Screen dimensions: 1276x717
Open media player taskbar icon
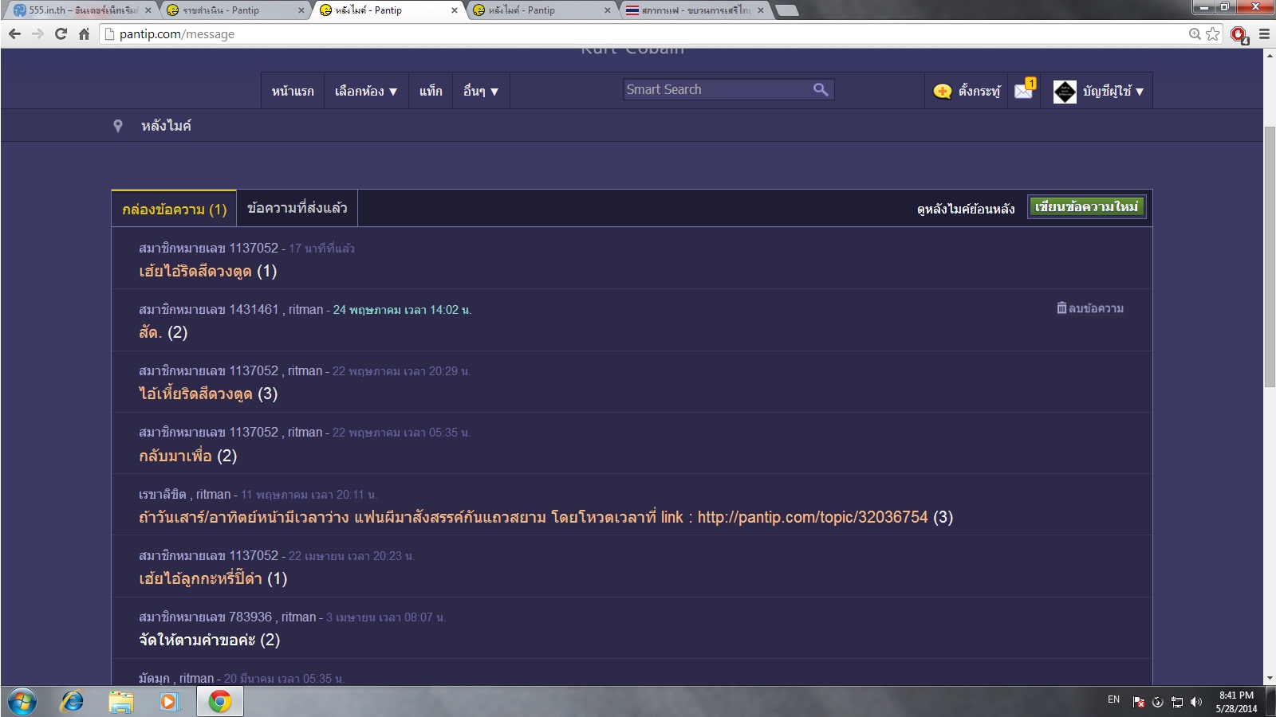pos(170,702)
